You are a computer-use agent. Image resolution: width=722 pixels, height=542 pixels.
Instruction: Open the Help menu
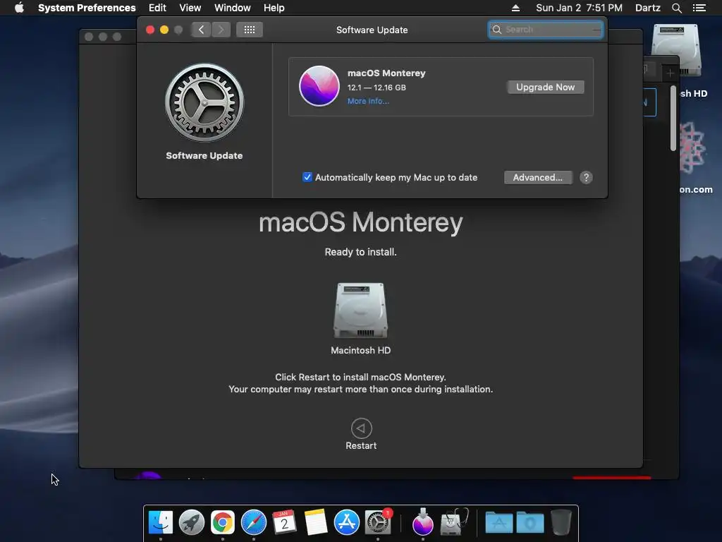click(274, 8)
